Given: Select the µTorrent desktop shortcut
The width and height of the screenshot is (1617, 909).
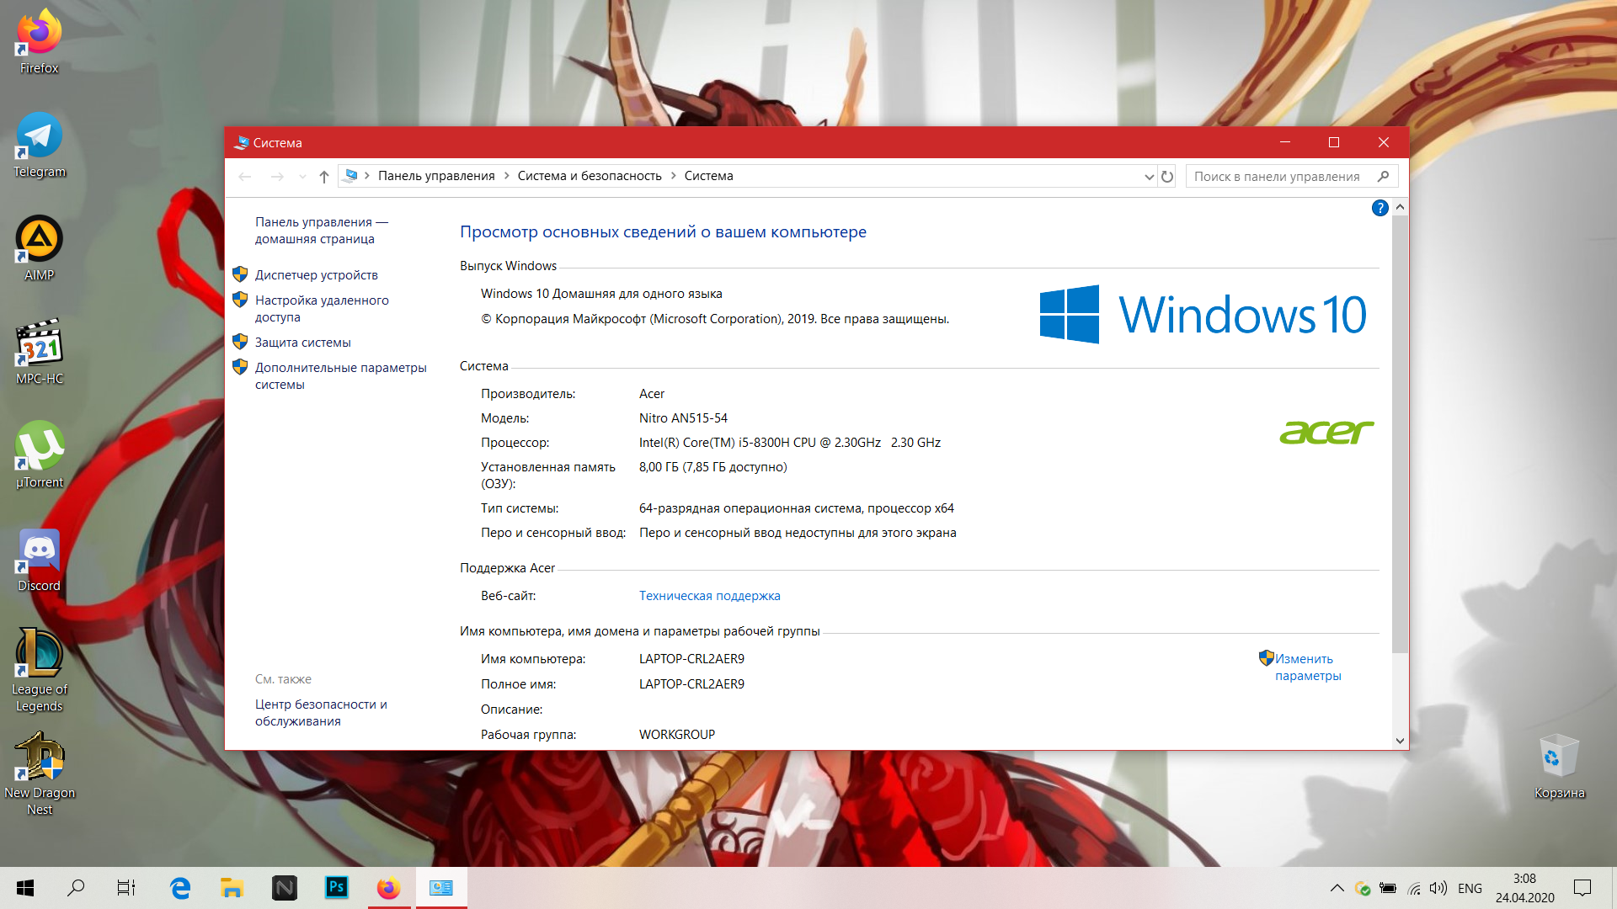Looking at the screenshot, I should click(x=40, y=456).
